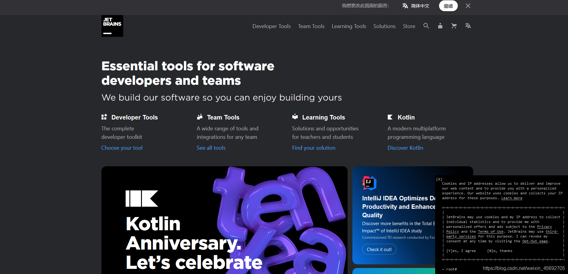568x274 pixels.
Task: Click the Developer Tools section heading
Action: [x=135, y=117]
